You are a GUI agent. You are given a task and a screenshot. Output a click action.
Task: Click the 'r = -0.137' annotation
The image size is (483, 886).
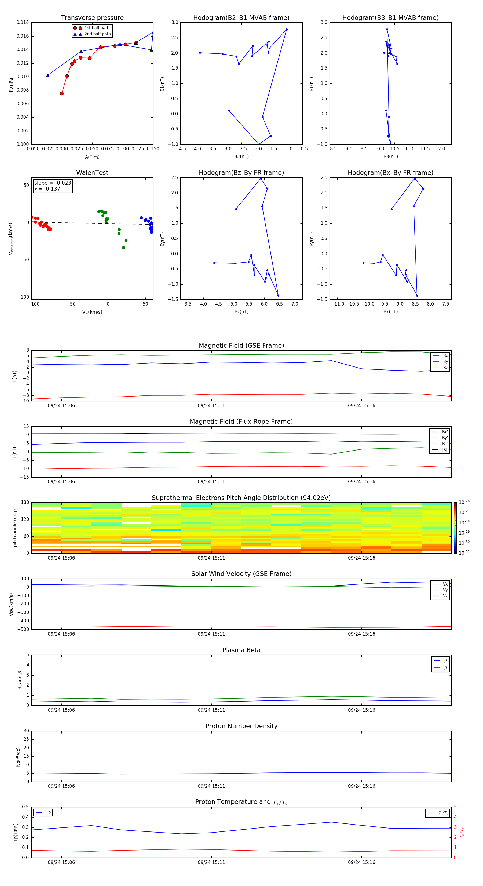pos(47,189)
